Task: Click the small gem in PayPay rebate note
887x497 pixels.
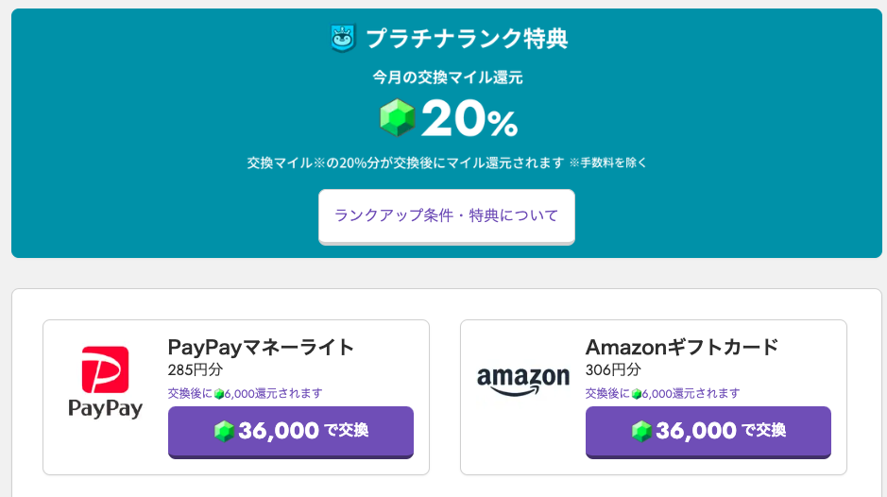Action: tap(219, 394)
